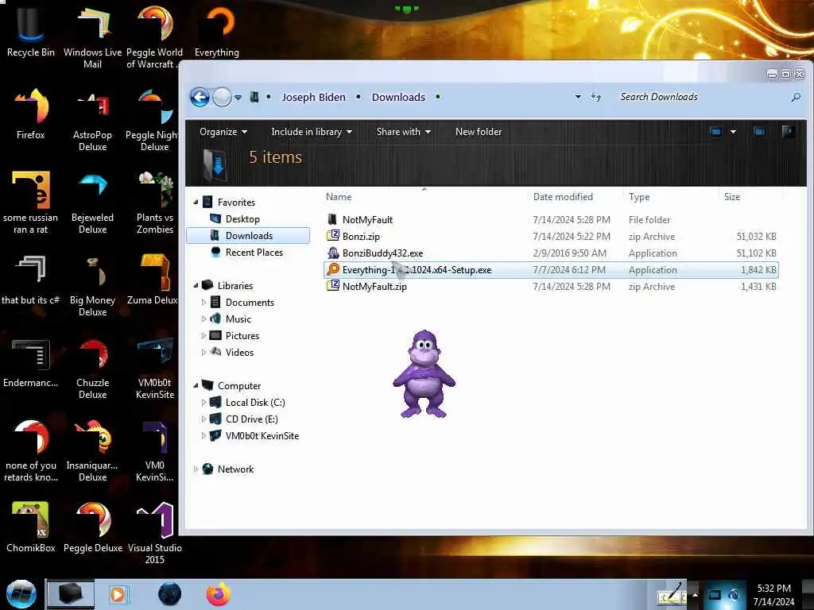Click the Explorer Back navigation button
The image size is (814, 610).
[x=200, y=97]
